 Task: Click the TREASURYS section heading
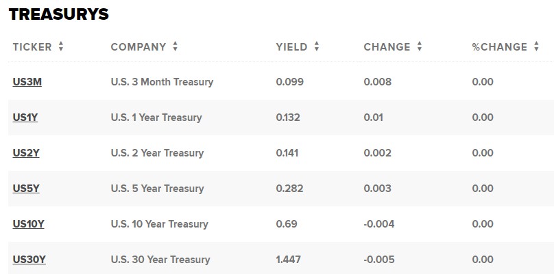[x=59, y=14]
